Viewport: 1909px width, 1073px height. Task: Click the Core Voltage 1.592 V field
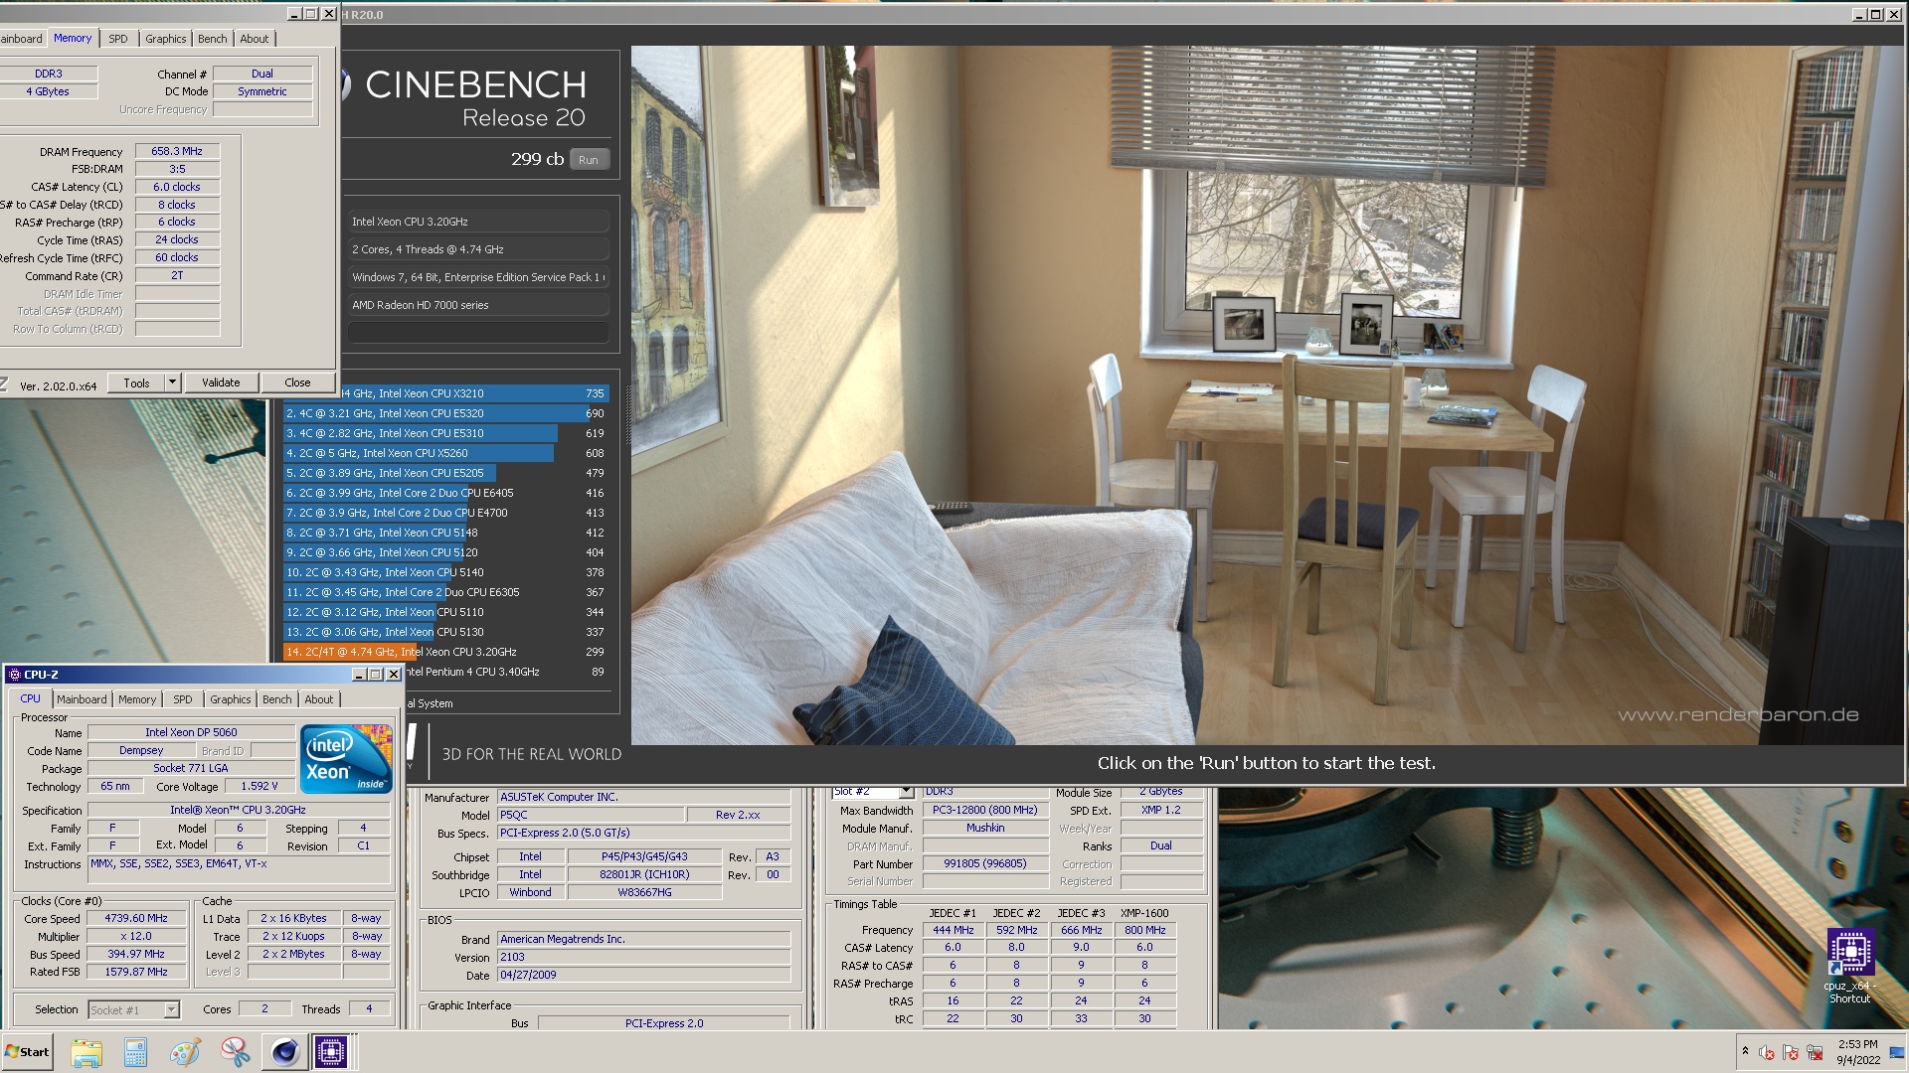(260, 786)
